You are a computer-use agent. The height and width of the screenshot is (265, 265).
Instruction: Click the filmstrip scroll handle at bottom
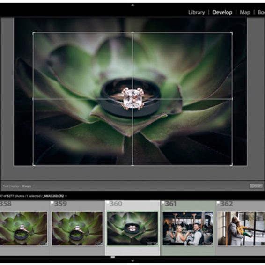coord(113,257)
